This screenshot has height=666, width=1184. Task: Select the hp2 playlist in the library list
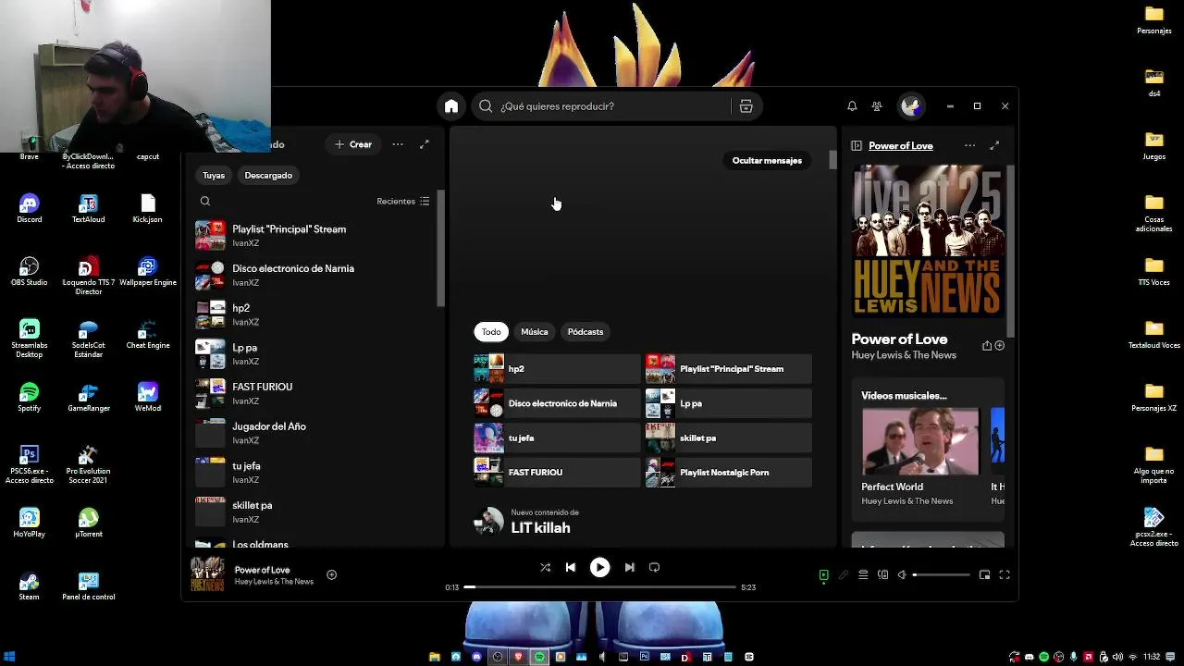point(314,314)
